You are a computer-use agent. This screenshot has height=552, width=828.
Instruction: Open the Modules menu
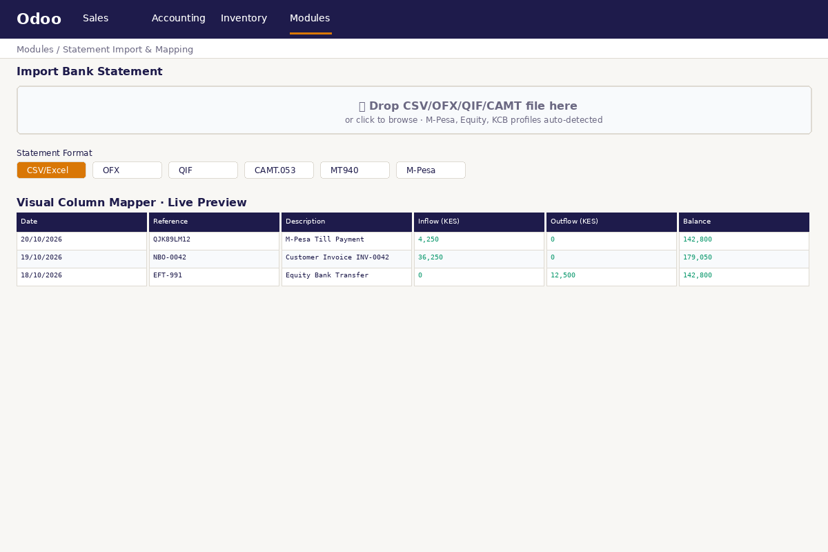coord(310,19)
